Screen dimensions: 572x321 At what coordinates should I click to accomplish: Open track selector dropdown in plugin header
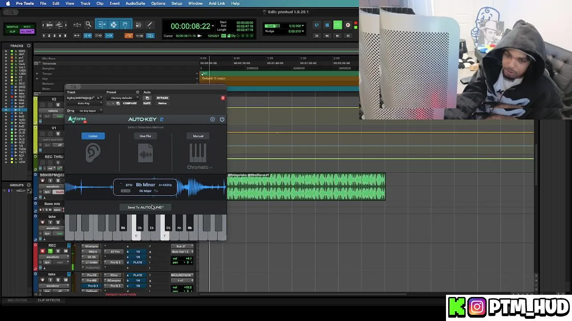tap(81, 98)
